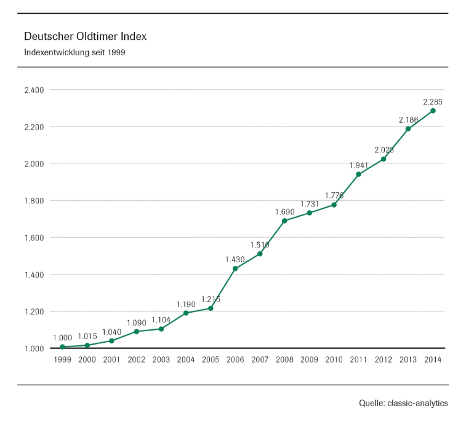Click the 2006 data point marker
The height and width of the screenshot is (430, 466).
(x=235, y=268)
